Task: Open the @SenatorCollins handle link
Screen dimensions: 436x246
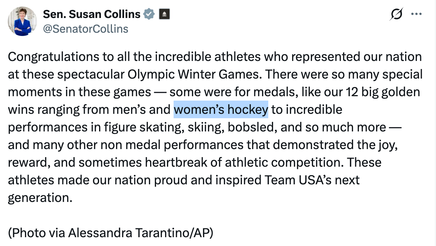Action: point(86,29)
